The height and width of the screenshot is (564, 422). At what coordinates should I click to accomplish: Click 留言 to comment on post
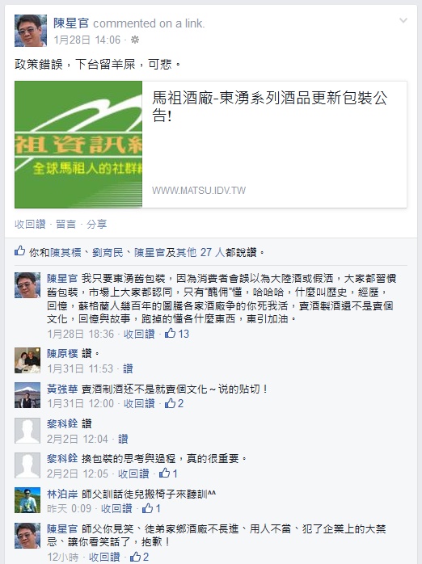pos(66,224)
